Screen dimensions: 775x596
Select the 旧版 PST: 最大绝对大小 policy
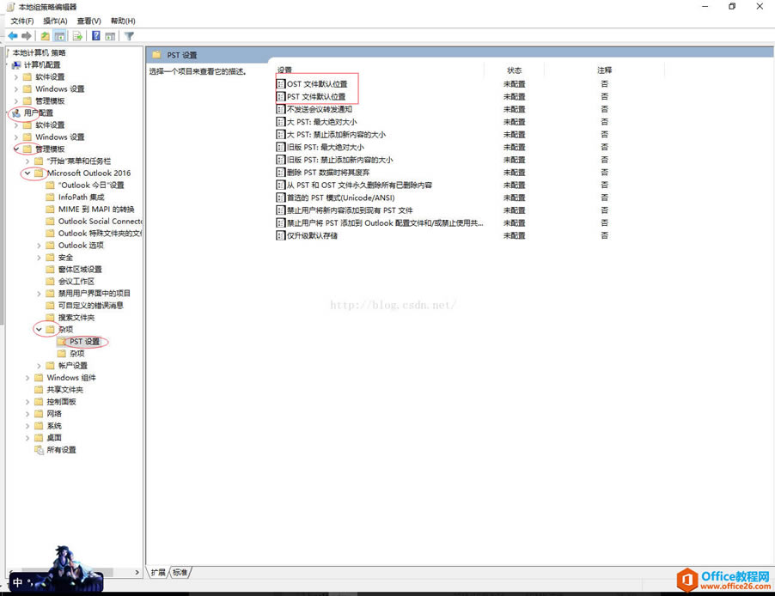326,147
